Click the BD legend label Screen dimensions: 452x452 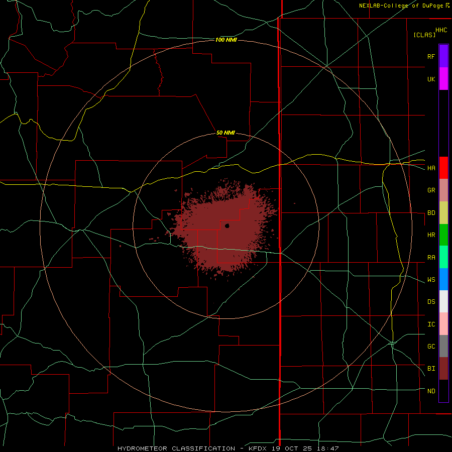(x=431, y=213)
